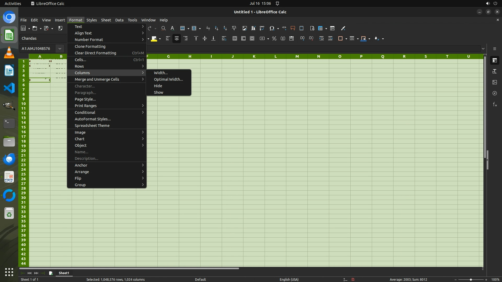Image resolution: width=502 pixels, height=282 pixels.
Task: Choose Optimal Width from Columns submenu
Action: point(168,79)
